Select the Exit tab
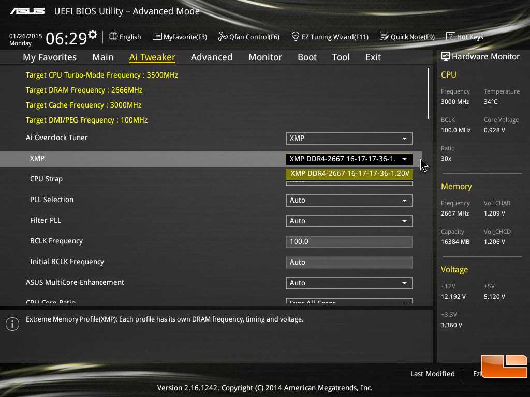 (373, 57)
